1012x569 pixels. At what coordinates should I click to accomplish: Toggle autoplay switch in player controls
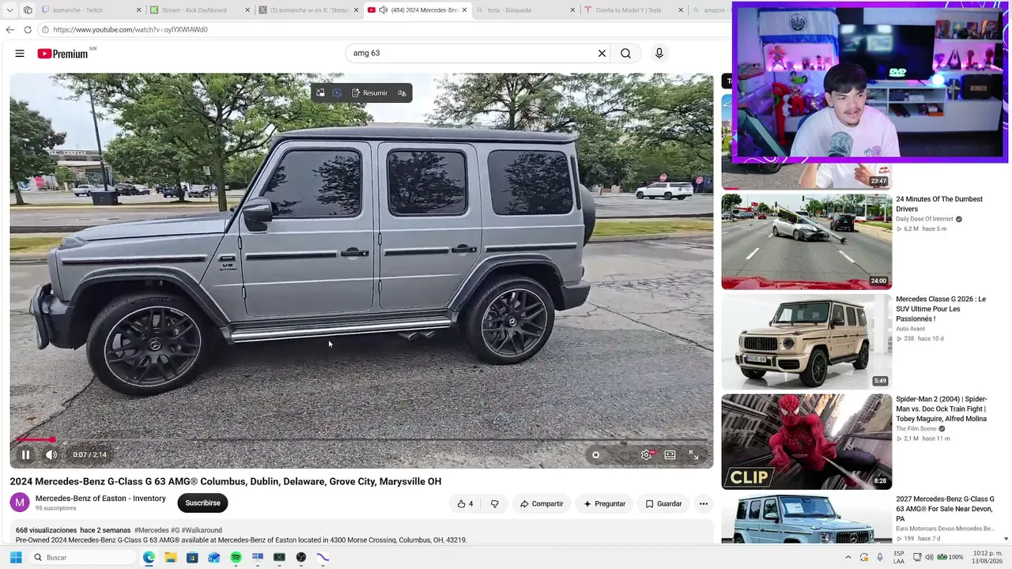pos(597,454)
